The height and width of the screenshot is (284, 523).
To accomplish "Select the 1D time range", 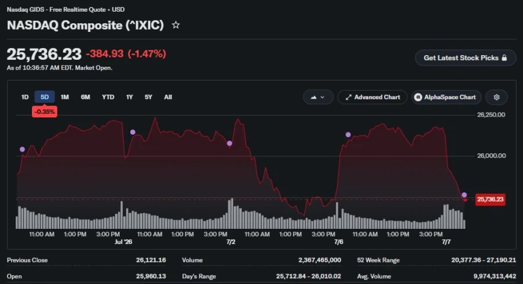I will pyautogui.click(x=25, y=97).
